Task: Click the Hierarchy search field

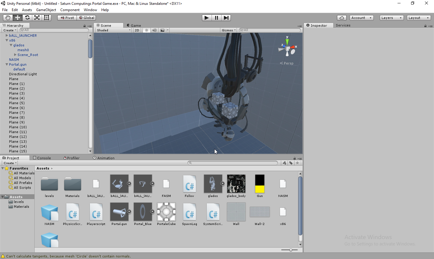Action: coord(54,30)
